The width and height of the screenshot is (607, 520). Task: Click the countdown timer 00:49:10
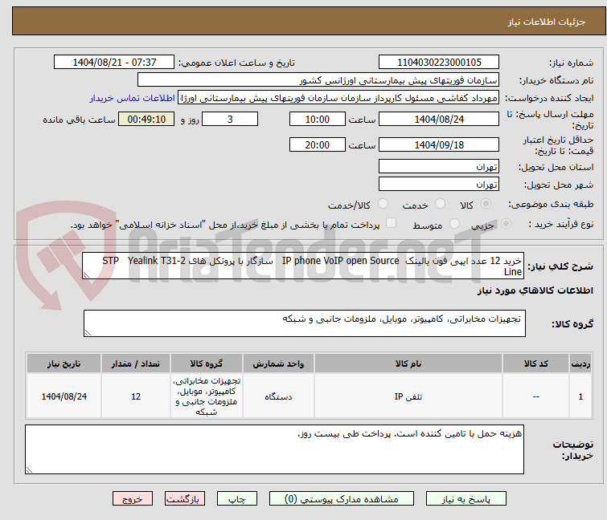pos(146,119)
